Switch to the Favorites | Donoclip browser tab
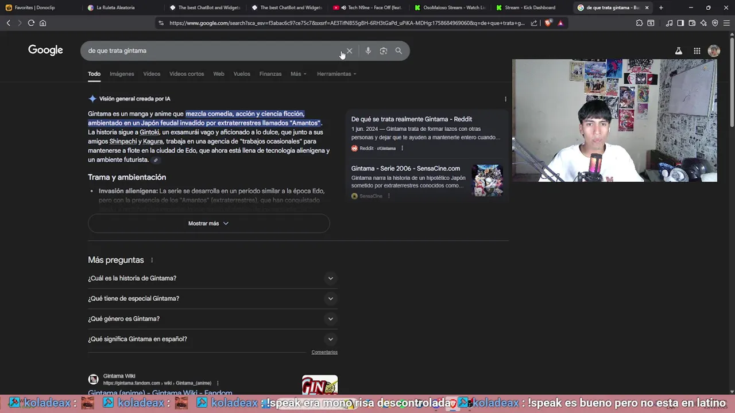The height and width of the screenshot is (413, 735). 40,7
